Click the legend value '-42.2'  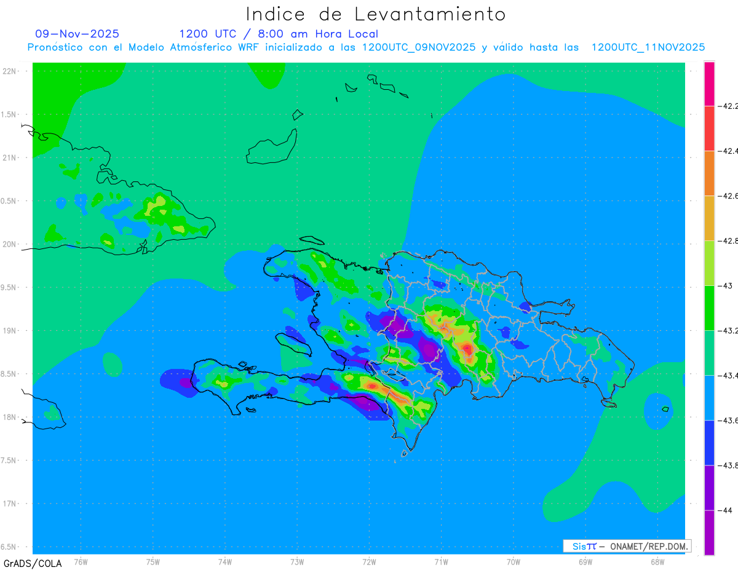[x=729, y=106]
